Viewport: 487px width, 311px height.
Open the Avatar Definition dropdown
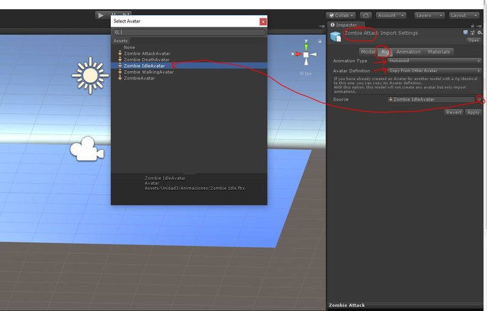[x=435, y=71]
